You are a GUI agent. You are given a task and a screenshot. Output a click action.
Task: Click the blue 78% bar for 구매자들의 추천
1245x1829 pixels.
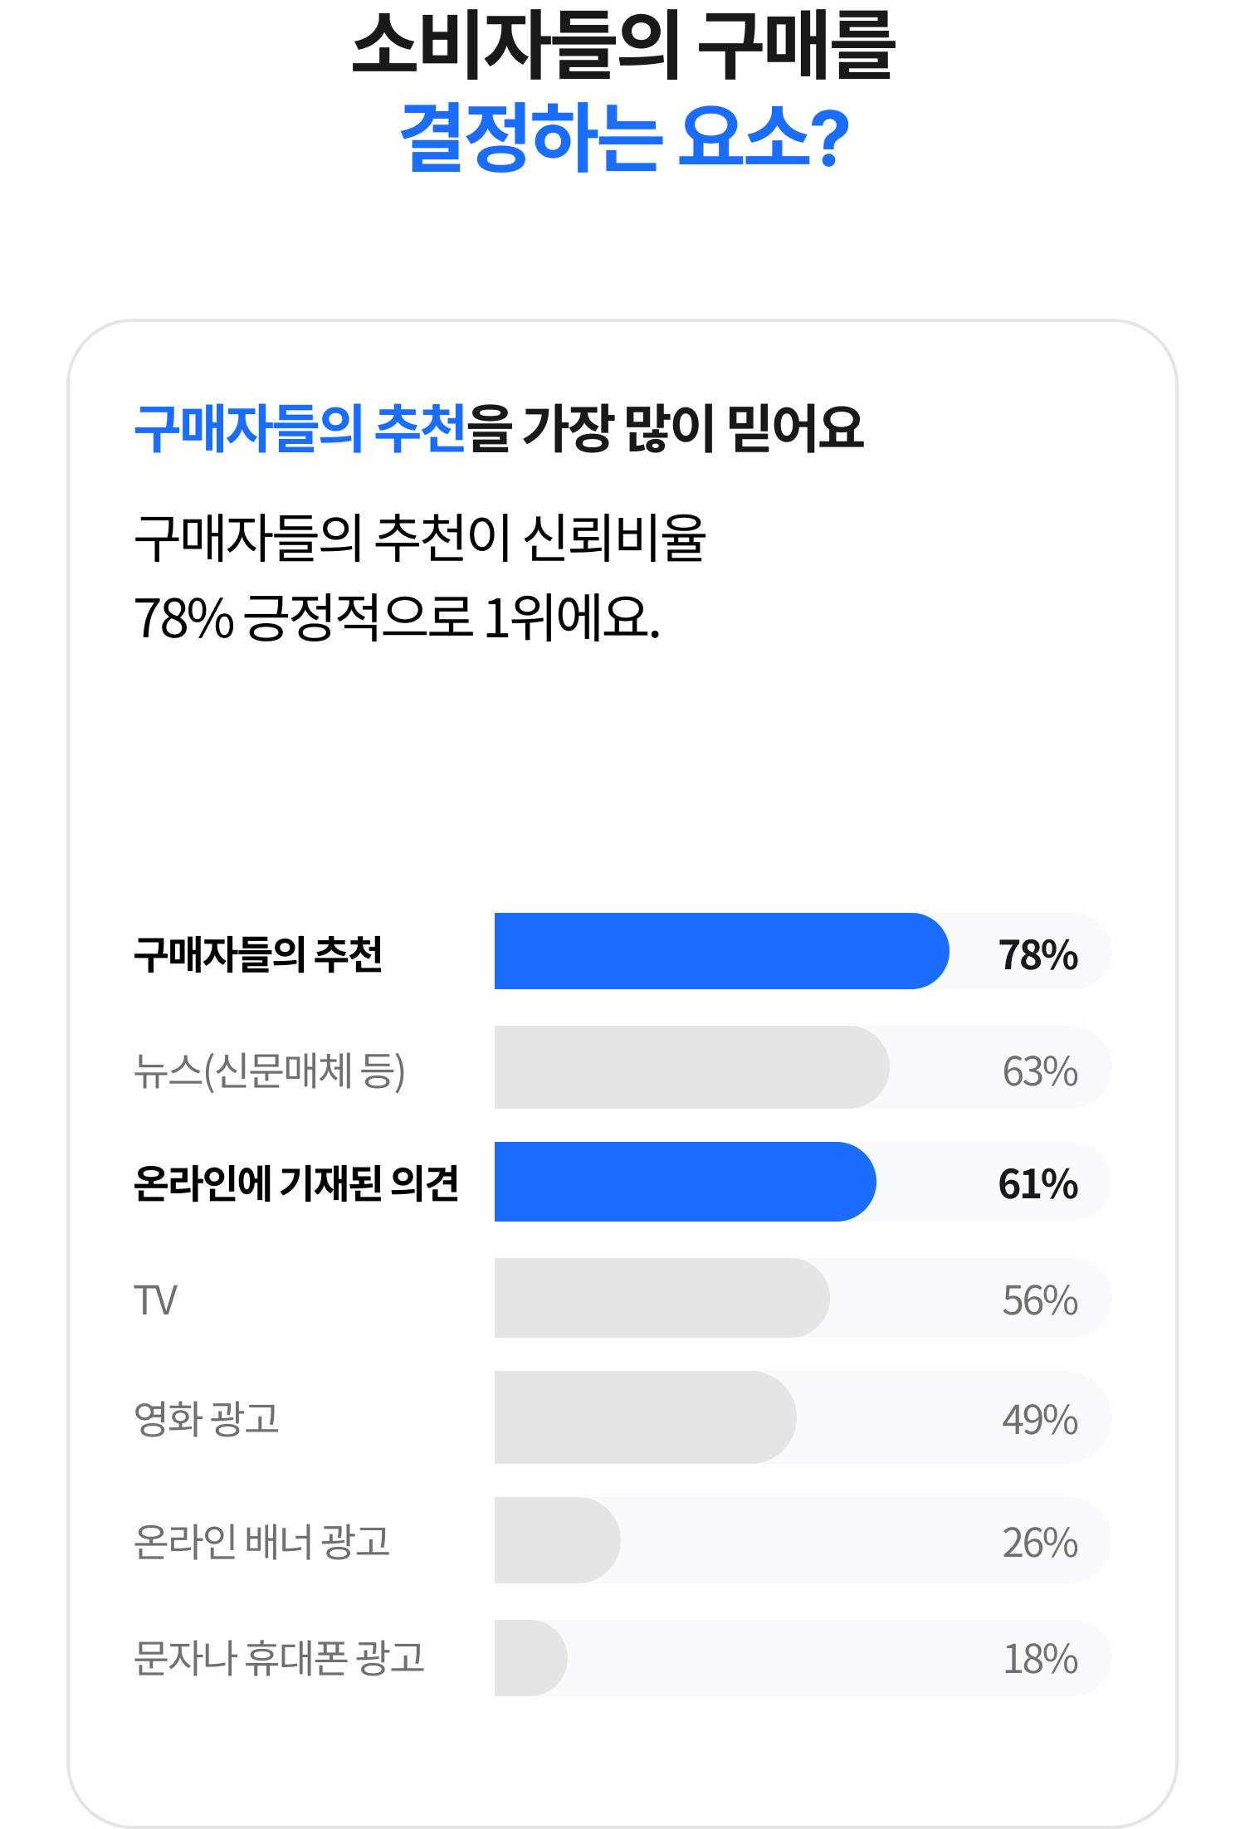(x=721, y=951)
